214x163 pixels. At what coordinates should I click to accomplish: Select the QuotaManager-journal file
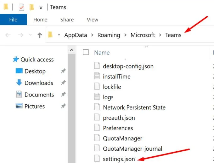(132, 149)
